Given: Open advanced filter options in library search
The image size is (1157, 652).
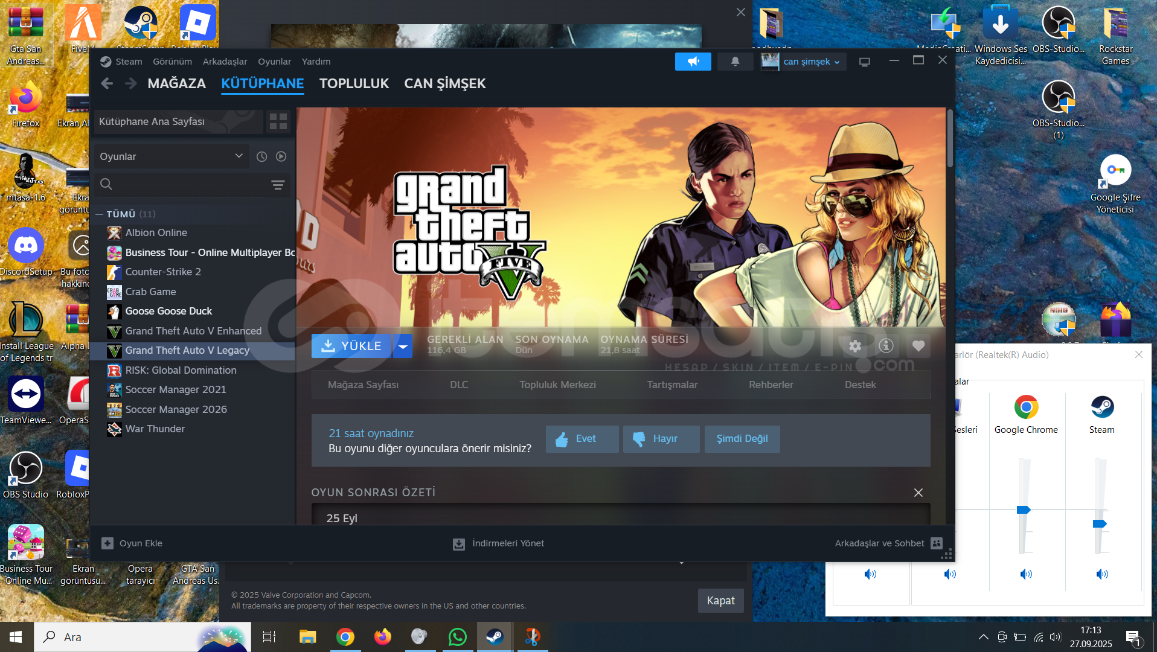Looking at the screenshot, I should pyautogui.click(x=278, y=185).
